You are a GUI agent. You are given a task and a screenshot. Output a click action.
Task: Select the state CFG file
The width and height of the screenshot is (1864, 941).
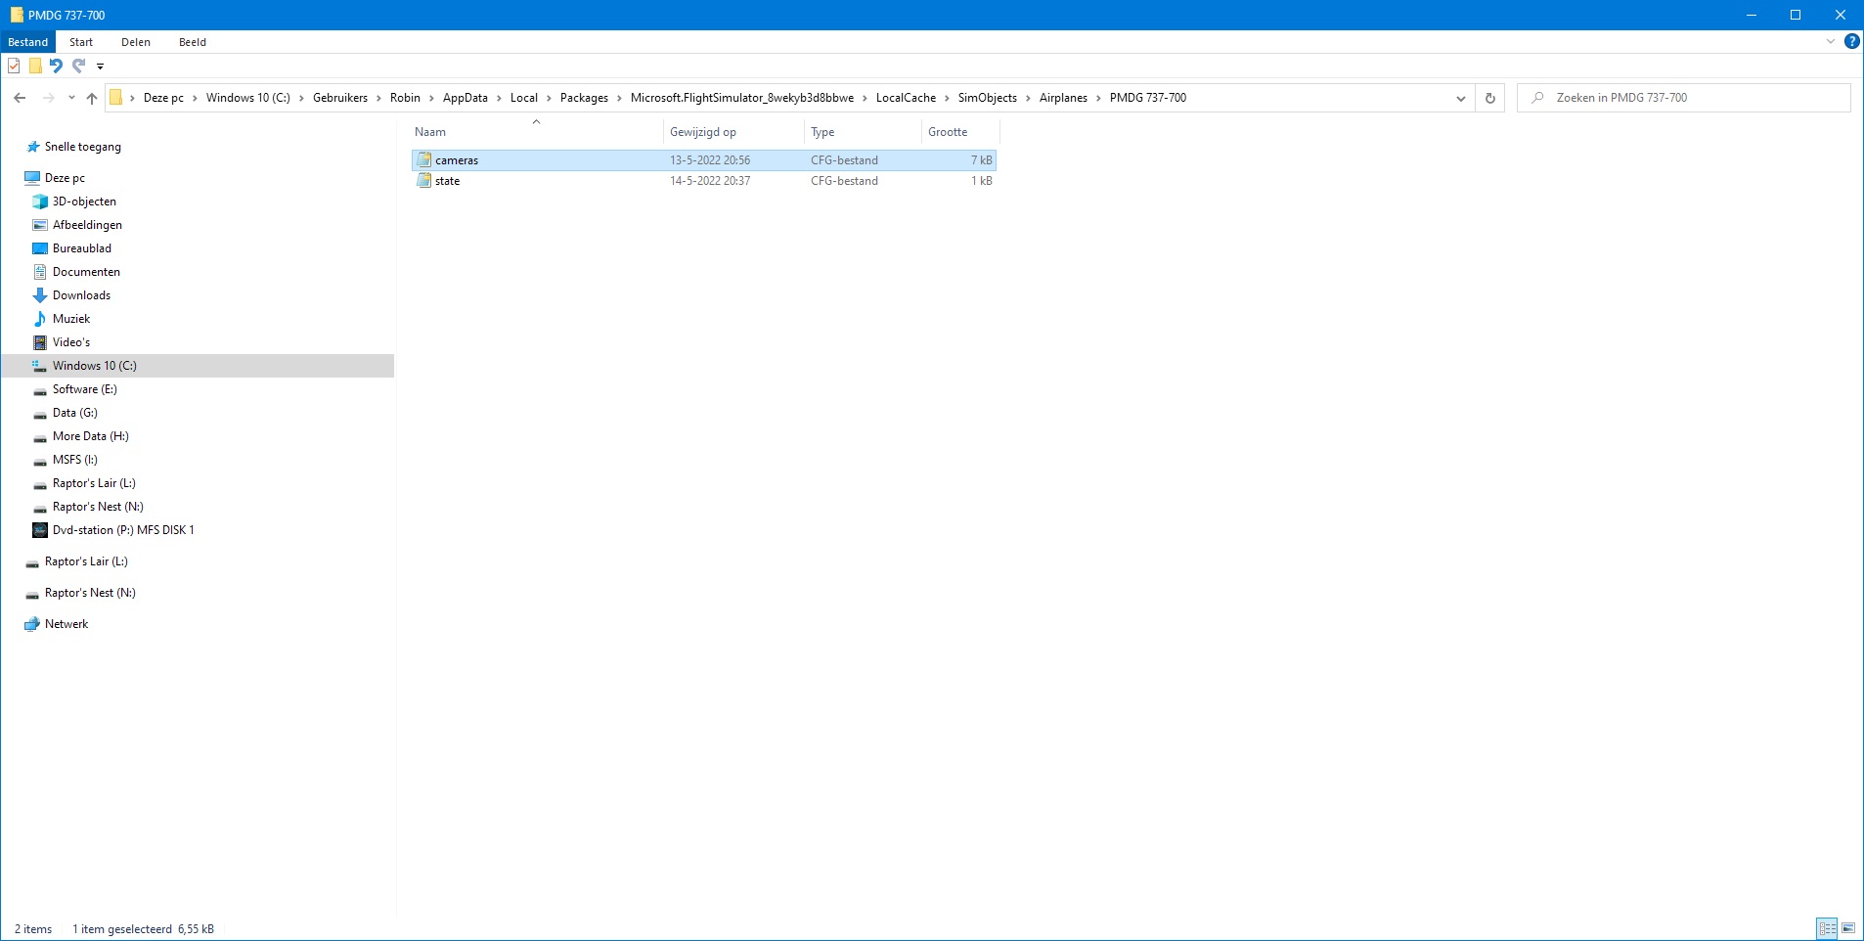[x=447, y=181]
